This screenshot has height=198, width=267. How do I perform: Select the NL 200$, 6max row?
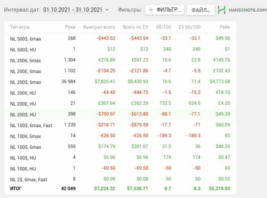(x=120, y=81)
